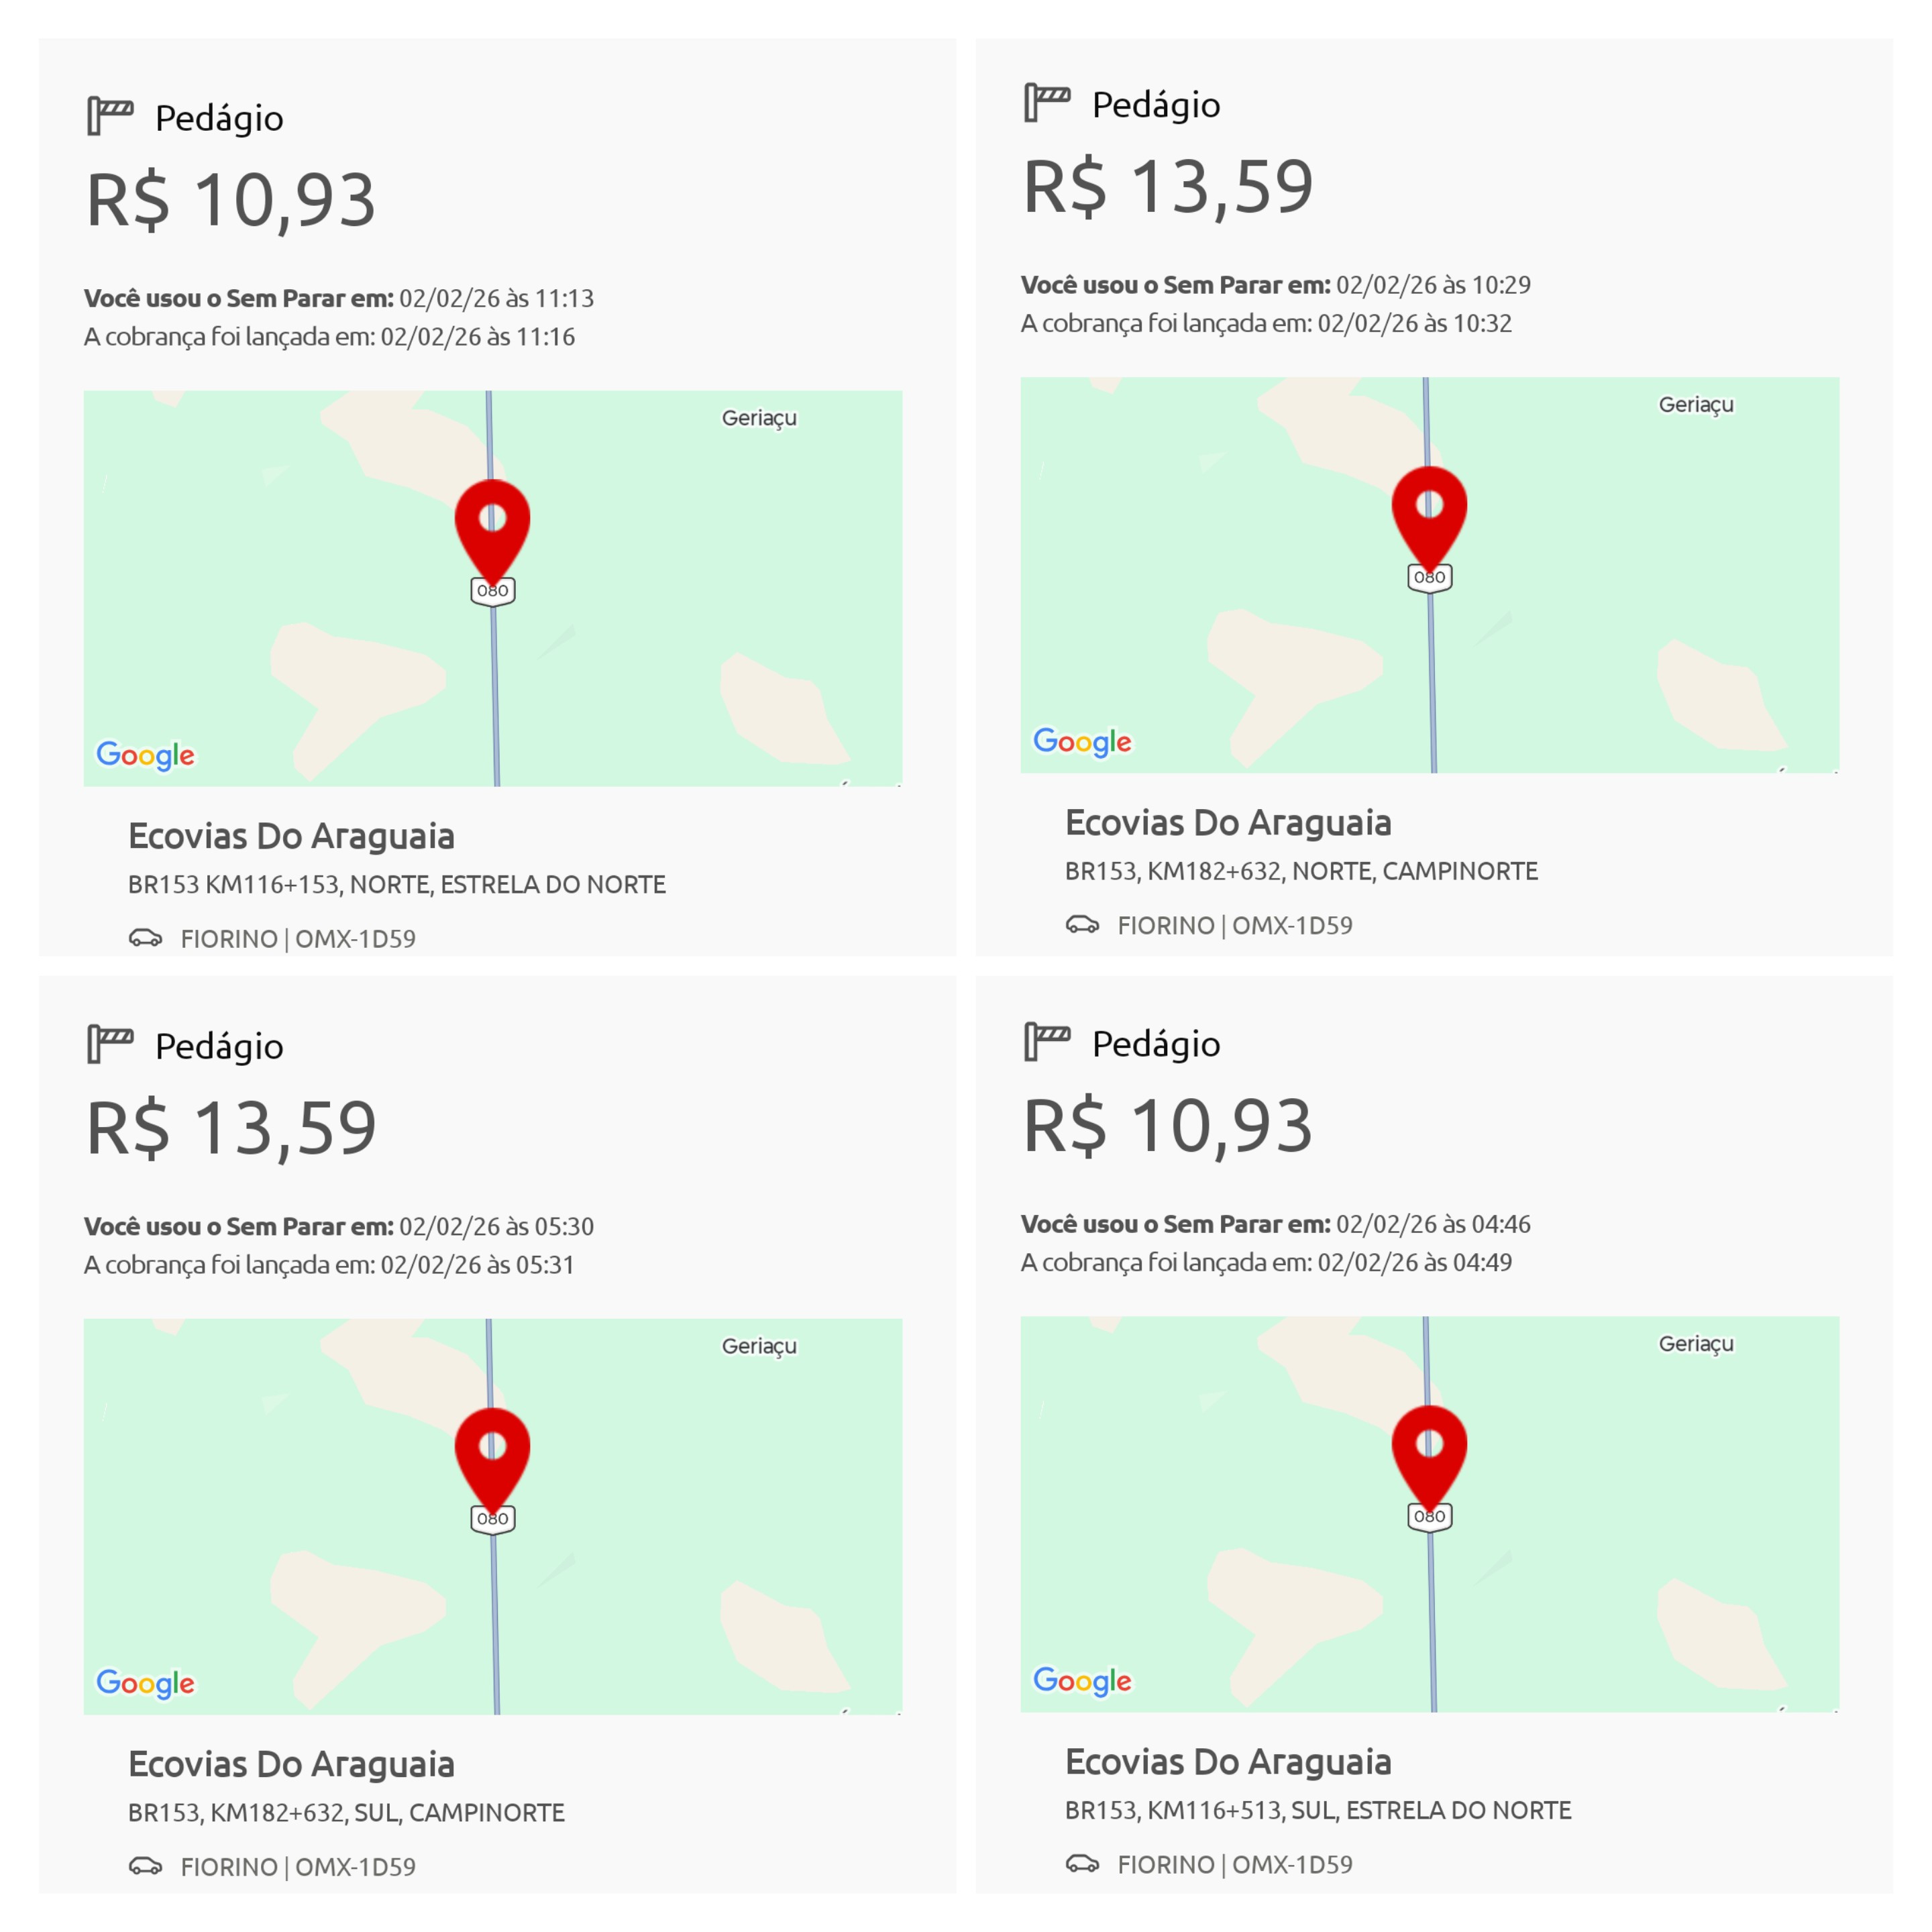
Task: Click the car icon on the Campinorte NORTE card
Action: click(1083, 924)
